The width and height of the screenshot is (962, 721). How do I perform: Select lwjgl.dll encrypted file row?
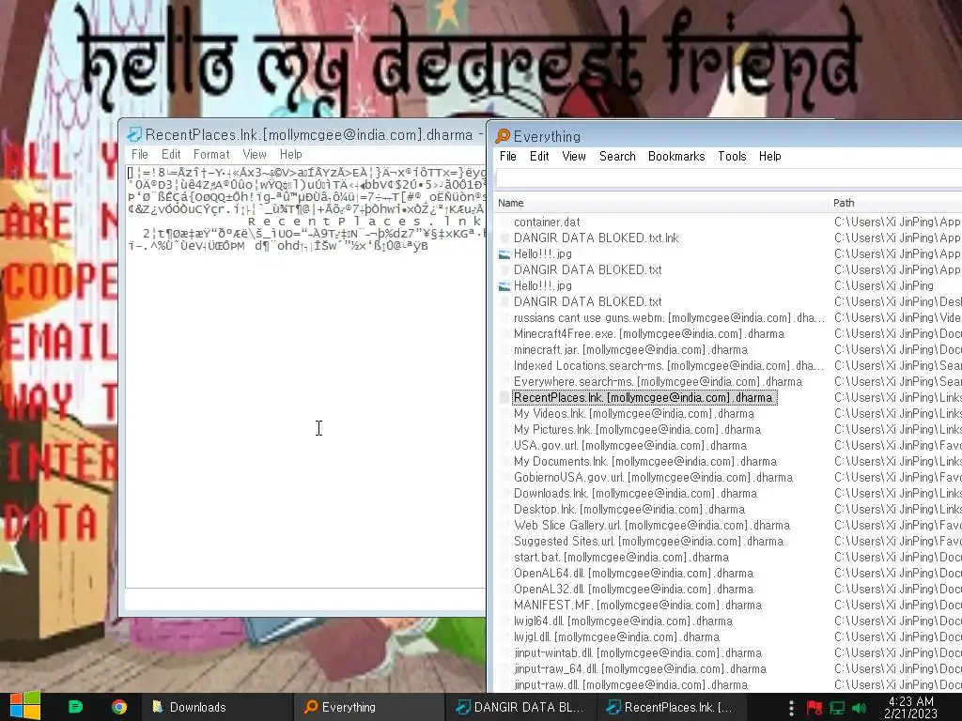pos(616,637)
